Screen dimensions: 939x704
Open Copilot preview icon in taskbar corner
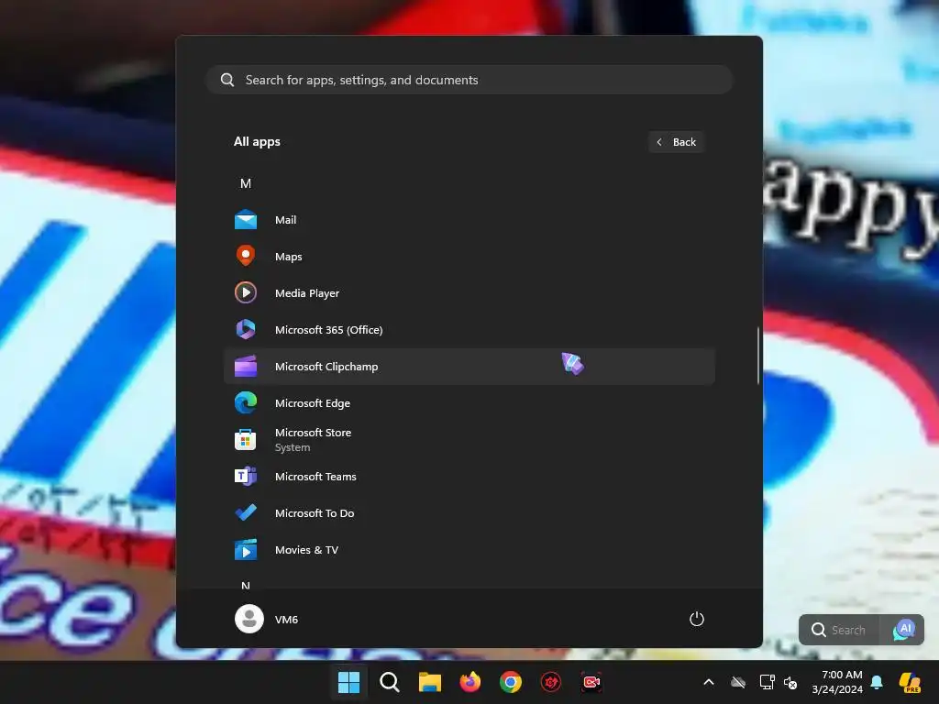coord(910,682)
